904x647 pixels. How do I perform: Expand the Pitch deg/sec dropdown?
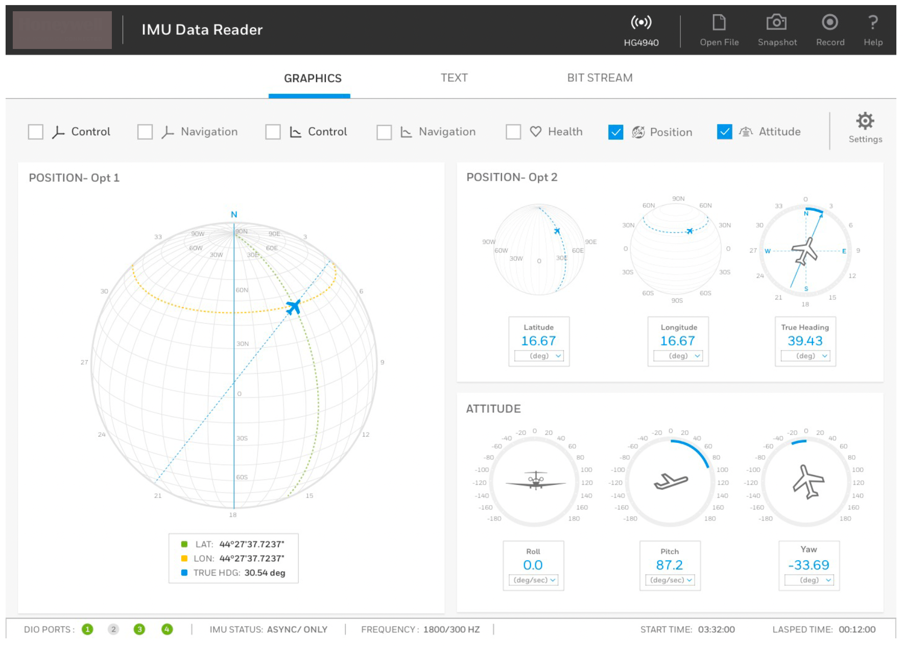670,580
